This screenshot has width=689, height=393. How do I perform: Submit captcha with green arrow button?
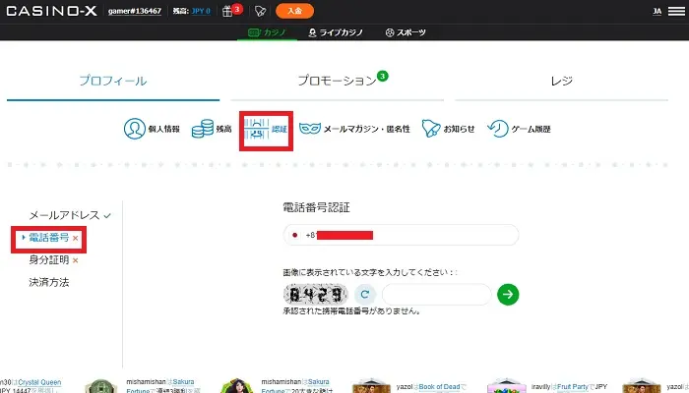tap(508, 293)
